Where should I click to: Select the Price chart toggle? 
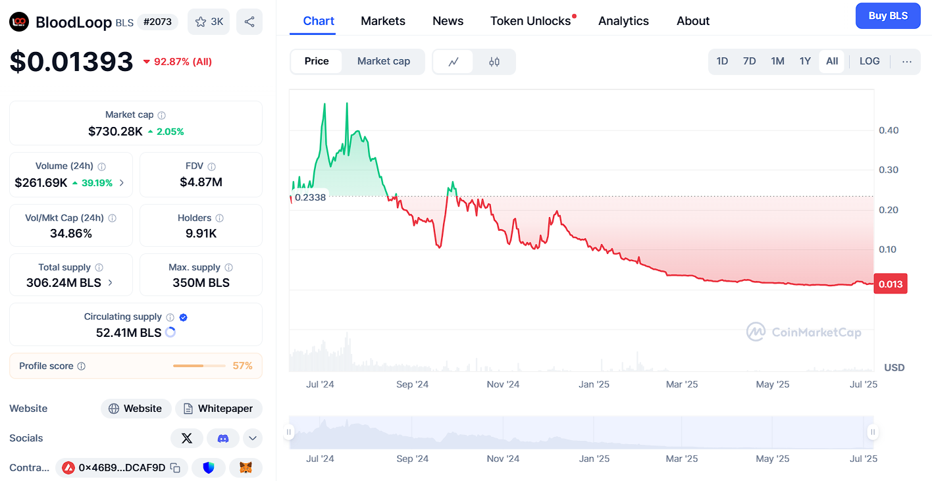tap(317, 61)
